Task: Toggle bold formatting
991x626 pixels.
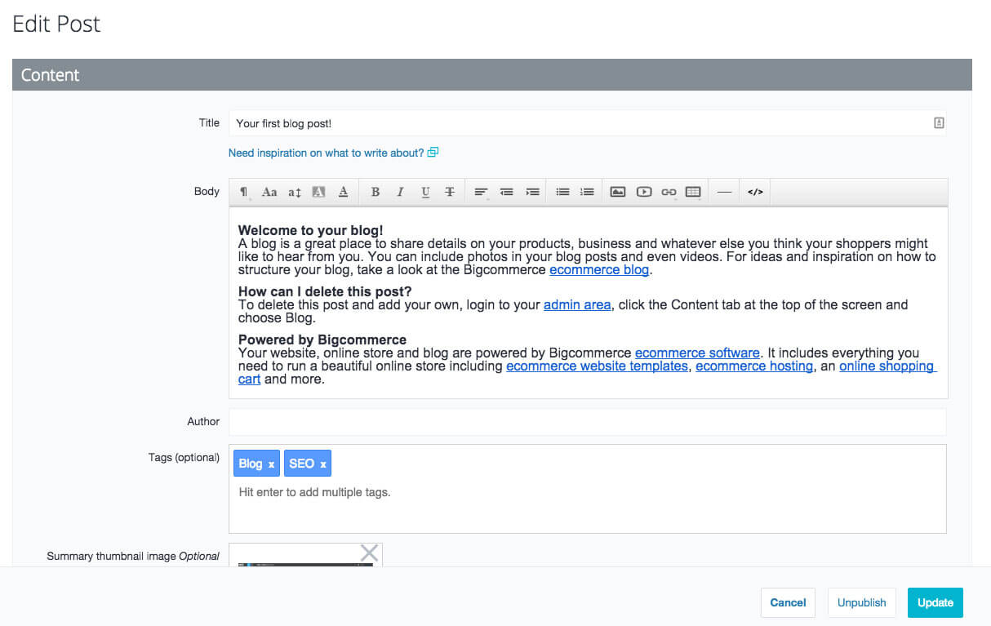Action: pos(376,192)
